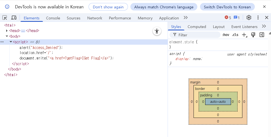Switch to the Console tab
Viewport: 271px width, 137px height.
tap(53, 18)
